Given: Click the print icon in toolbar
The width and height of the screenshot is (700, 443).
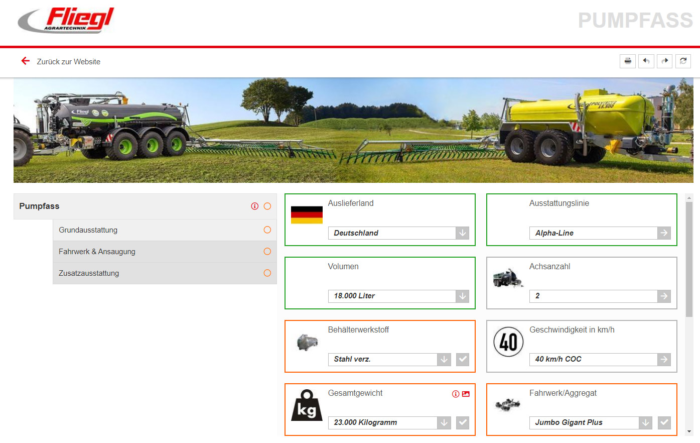Looking at the screenshot, I should click(628, 61).
